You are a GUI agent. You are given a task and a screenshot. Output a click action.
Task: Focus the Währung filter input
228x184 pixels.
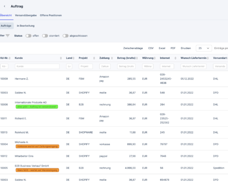(148, 66)
